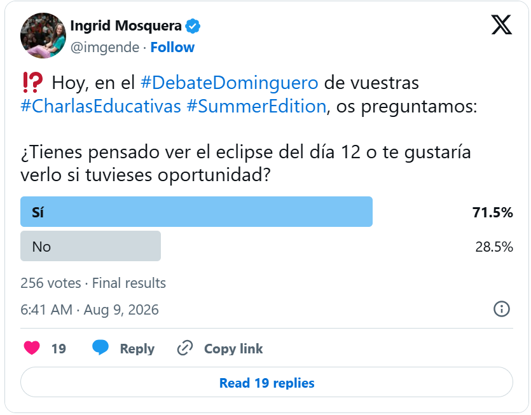
Task: Click the X logo icon
Action: [x=502, y=25]
